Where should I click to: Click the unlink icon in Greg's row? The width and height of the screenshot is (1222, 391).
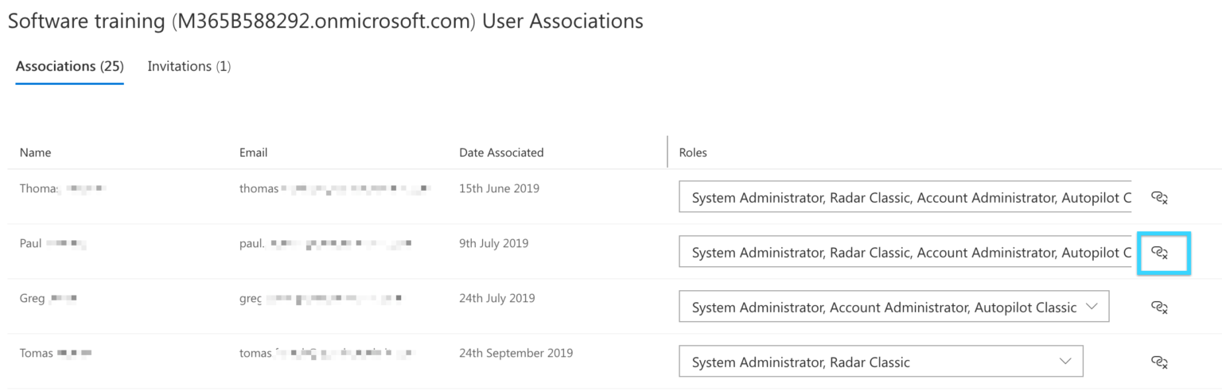coord(1159,307)
